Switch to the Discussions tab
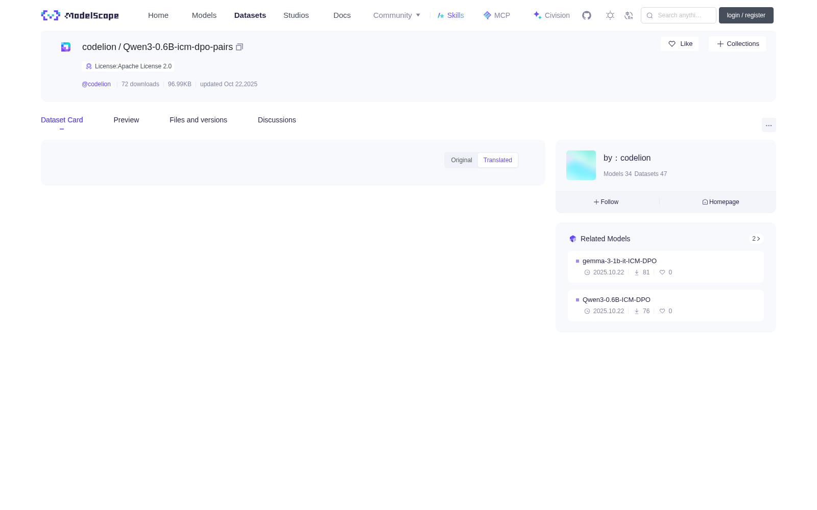Screen dimensions: 817x510 tap(277, 120)
